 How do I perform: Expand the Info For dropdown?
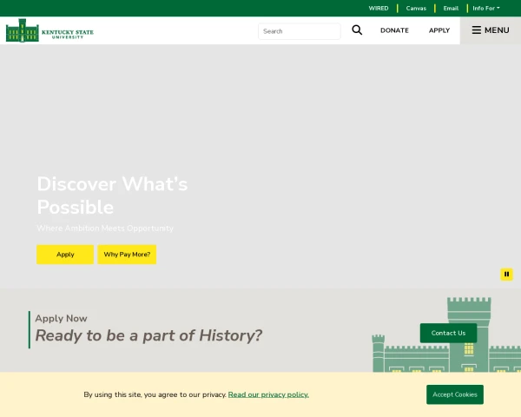[x=486, y=9]
